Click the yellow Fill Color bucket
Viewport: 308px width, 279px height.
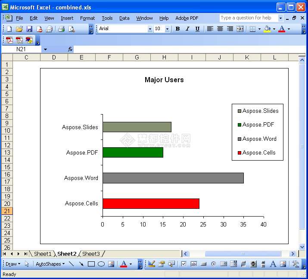[x=267, y=29]
